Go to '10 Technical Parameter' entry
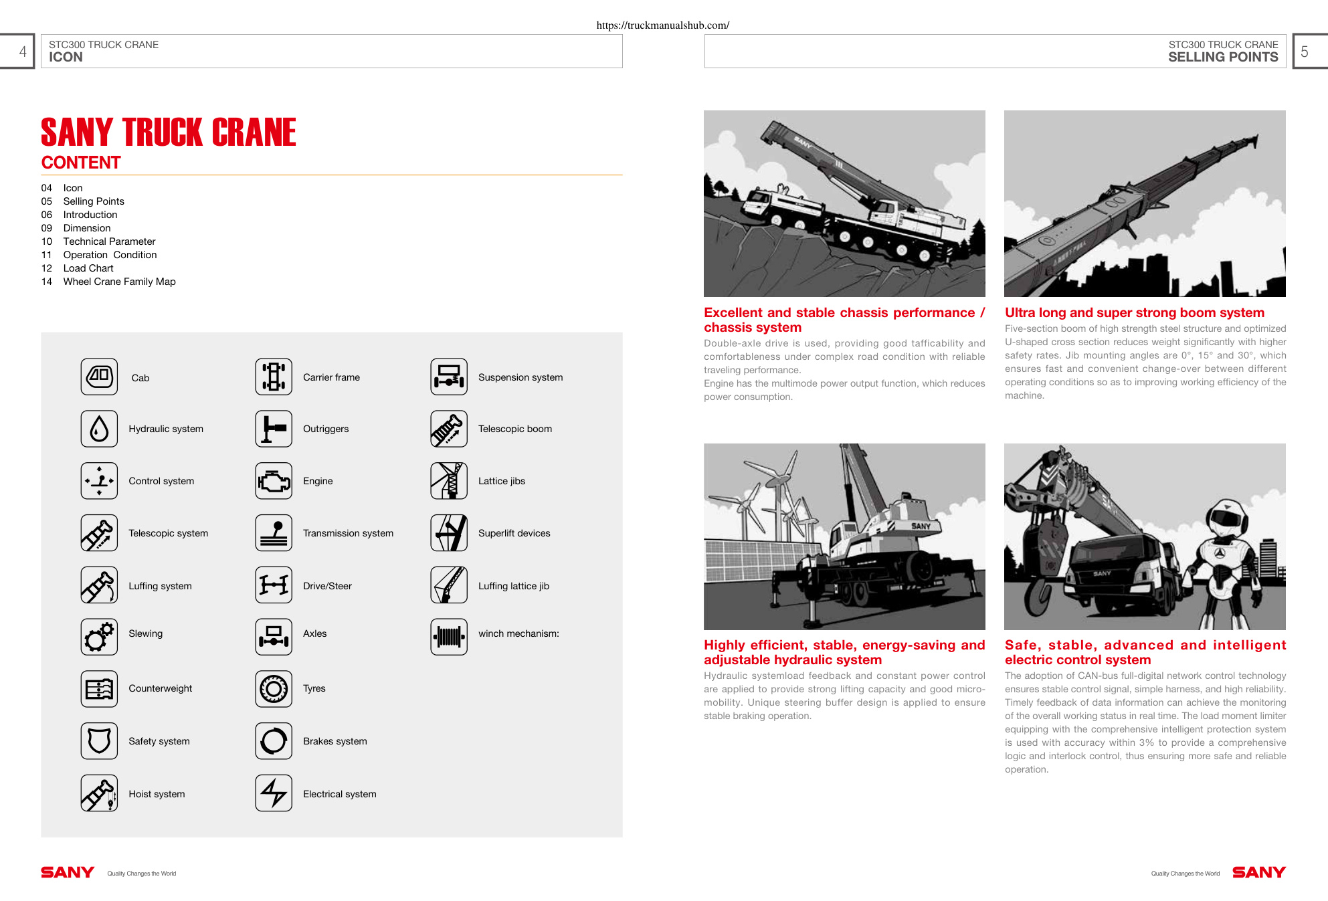 click(98, 241)
